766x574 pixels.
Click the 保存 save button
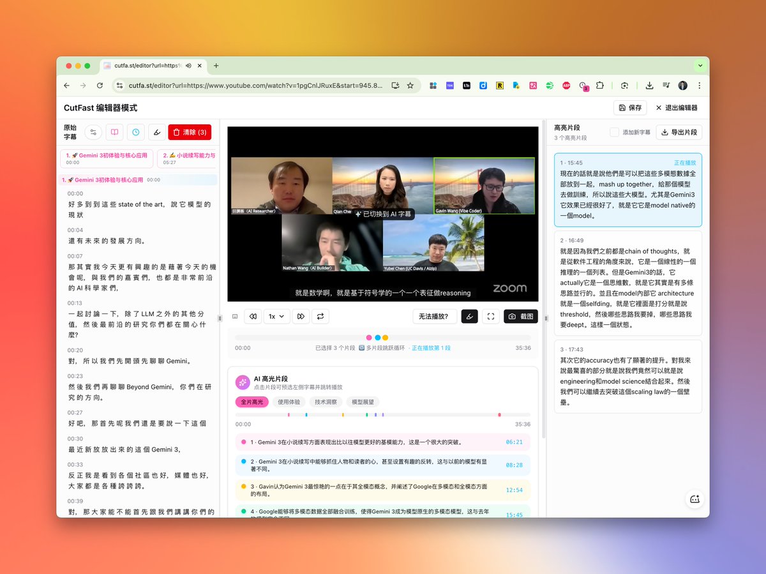tap(630, 108)
